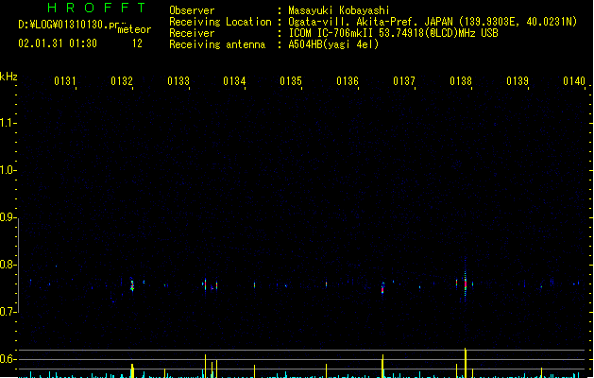Image resolution: width=594 pixels, height=378 pixels.
Task: Click the 0.7 kHz axis label
Action: click(x=7, y=312)
